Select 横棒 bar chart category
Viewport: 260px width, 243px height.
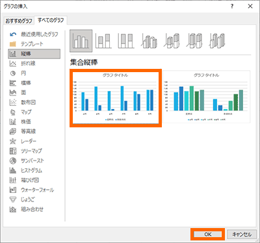coord(34,83)
